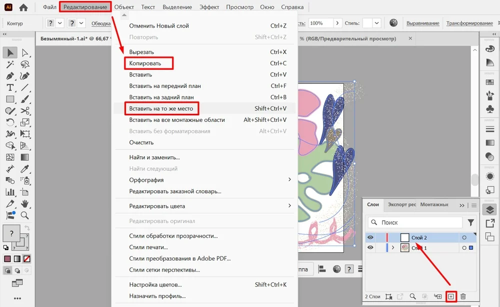
Task: Click the create new layer icon
Action: pos(450,297)
